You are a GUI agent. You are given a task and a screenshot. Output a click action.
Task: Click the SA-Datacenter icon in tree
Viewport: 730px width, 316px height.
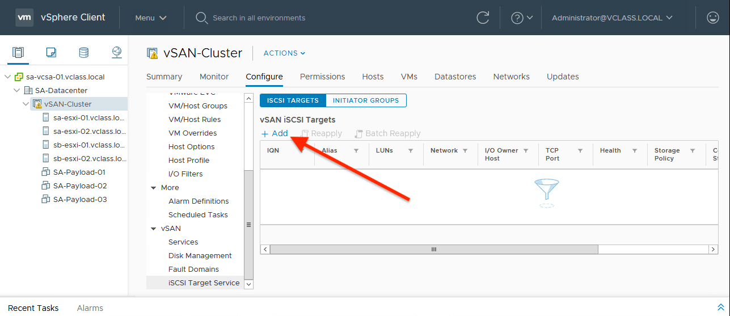click(28, 90)
